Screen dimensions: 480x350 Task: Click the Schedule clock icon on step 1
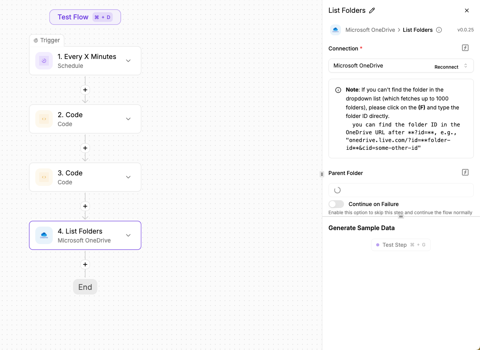(x=44, y=61)
